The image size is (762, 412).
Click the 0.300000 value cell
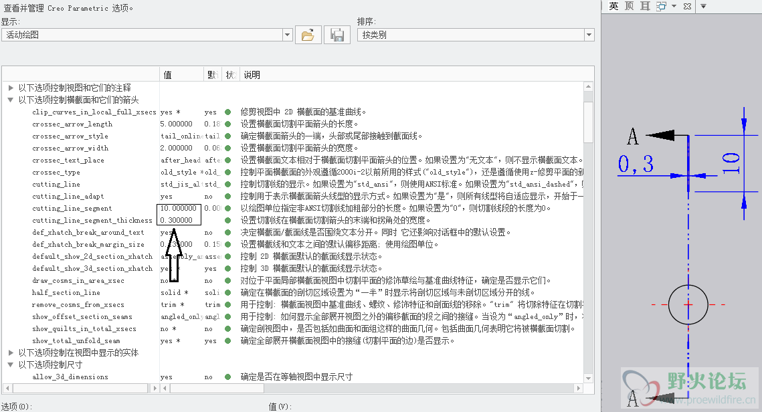[177, 220]
